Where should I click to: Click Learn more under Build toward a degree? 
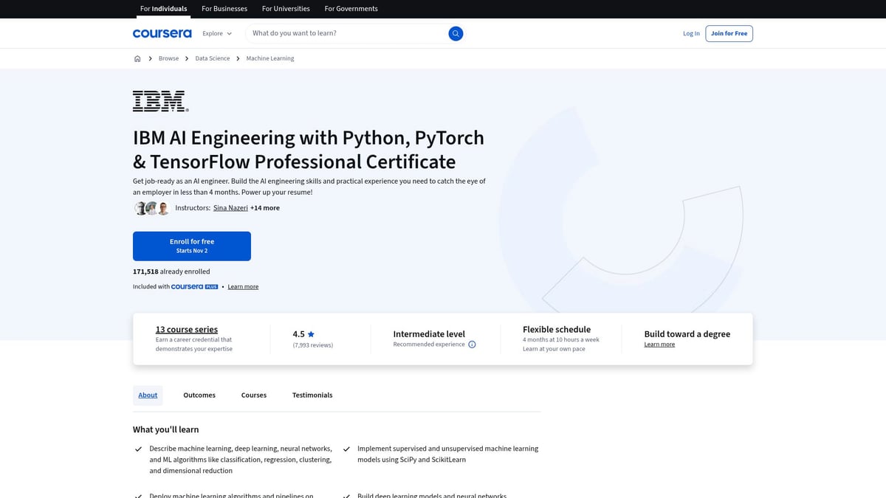click(659, 345)
